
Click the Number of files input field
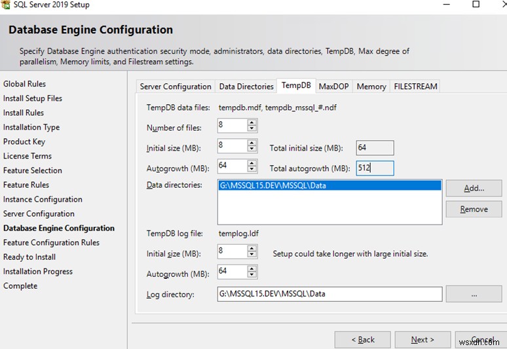point(233,125)
